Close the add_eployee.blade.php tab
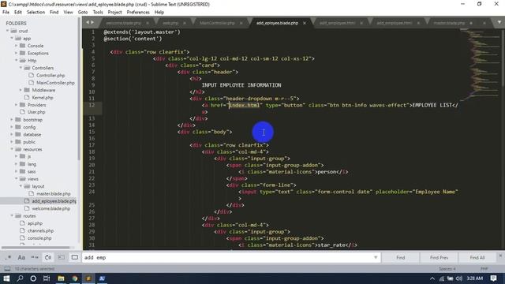The height and width of the screenshot is (284, 505). [x=305, y=23]
